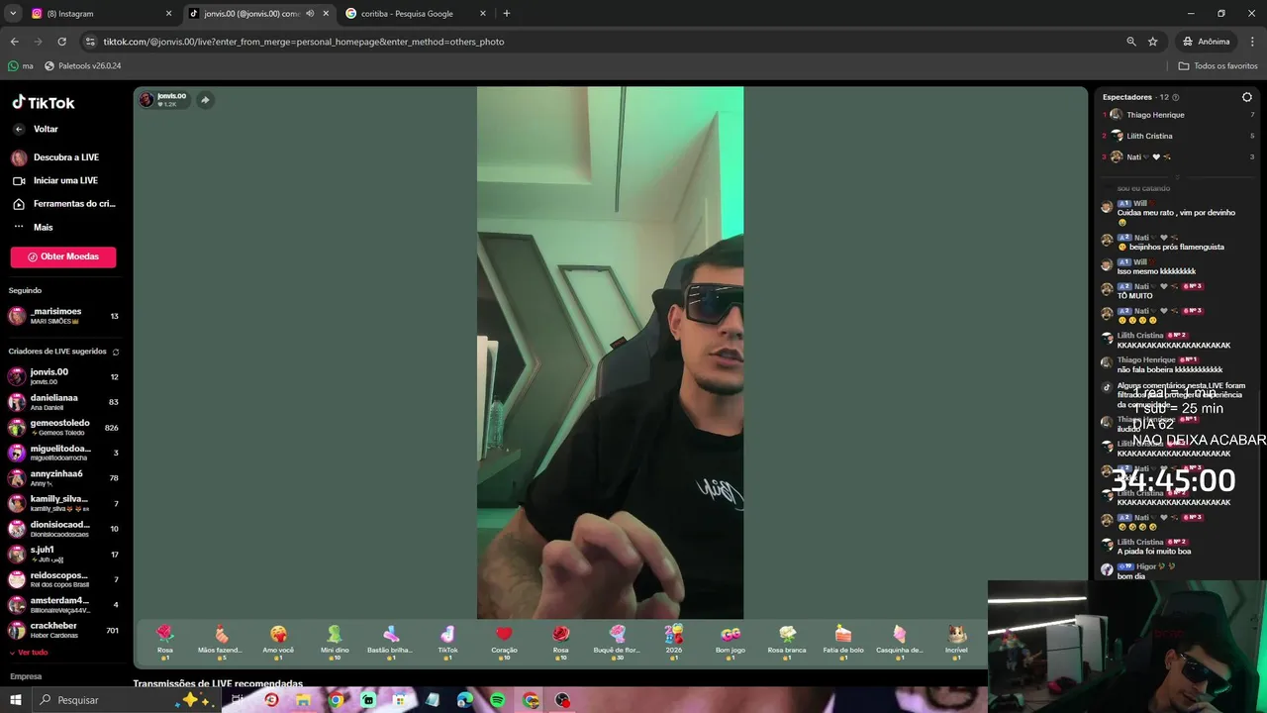The width and height of the screenshot is (1267, 713).
Task: Open gemeostoledo suggested live
Action: [x=63, y=428]
